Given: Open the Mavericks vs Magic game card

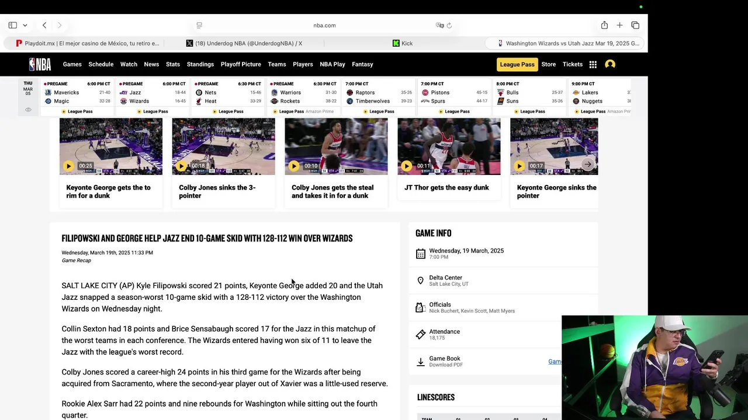Looking at the screenshot, I should tap(77, 97).
